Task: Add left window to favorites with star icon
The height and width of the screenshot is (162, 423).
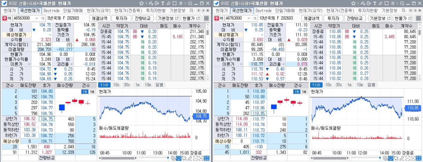Action: tap(141, 3)
